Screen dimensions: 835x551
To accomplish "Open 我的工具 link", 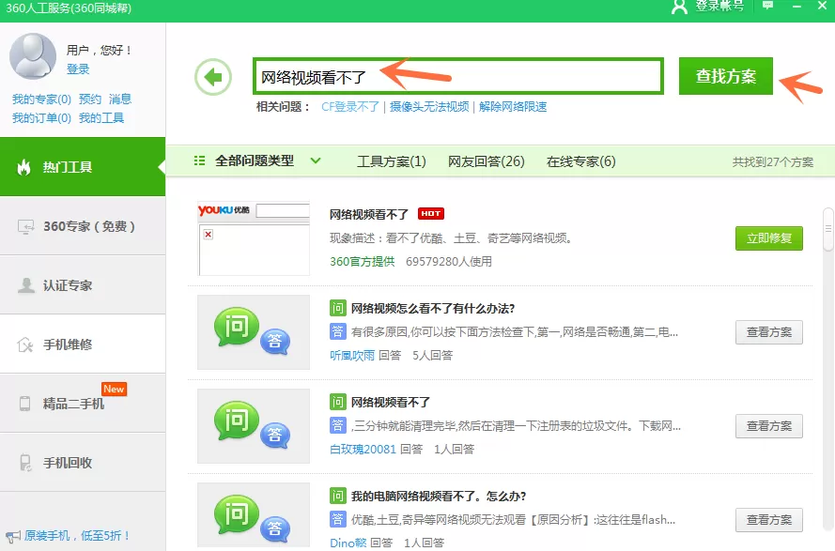I will click(x=101, y=118).
